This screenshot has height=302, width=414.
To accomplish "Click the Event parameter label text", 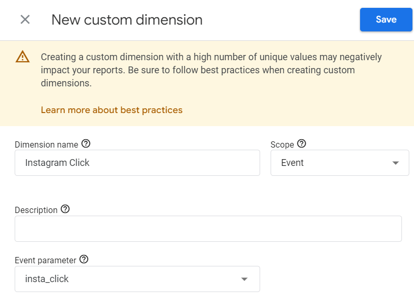I will [x=46, y=260].
